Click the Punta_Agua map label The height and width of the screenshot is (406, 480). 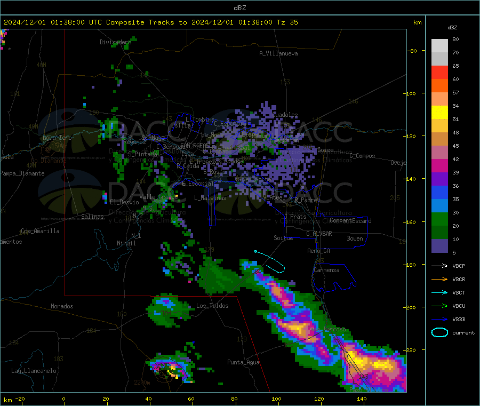coord(243,362)
